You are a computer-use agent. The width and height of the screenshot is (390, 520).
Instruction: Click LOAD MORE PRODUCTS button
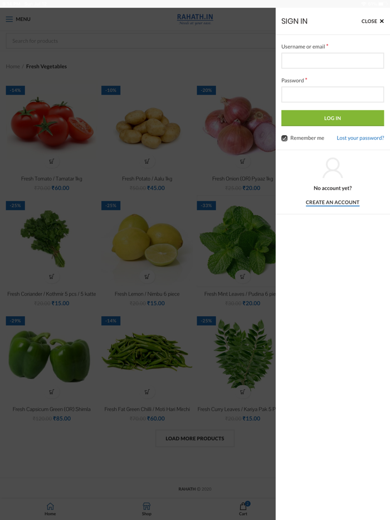coord(195,438)
